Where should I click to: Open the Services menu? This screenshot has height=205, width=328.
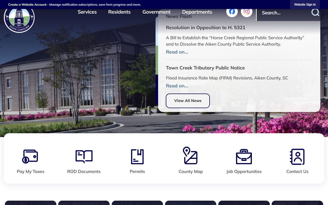87,12
